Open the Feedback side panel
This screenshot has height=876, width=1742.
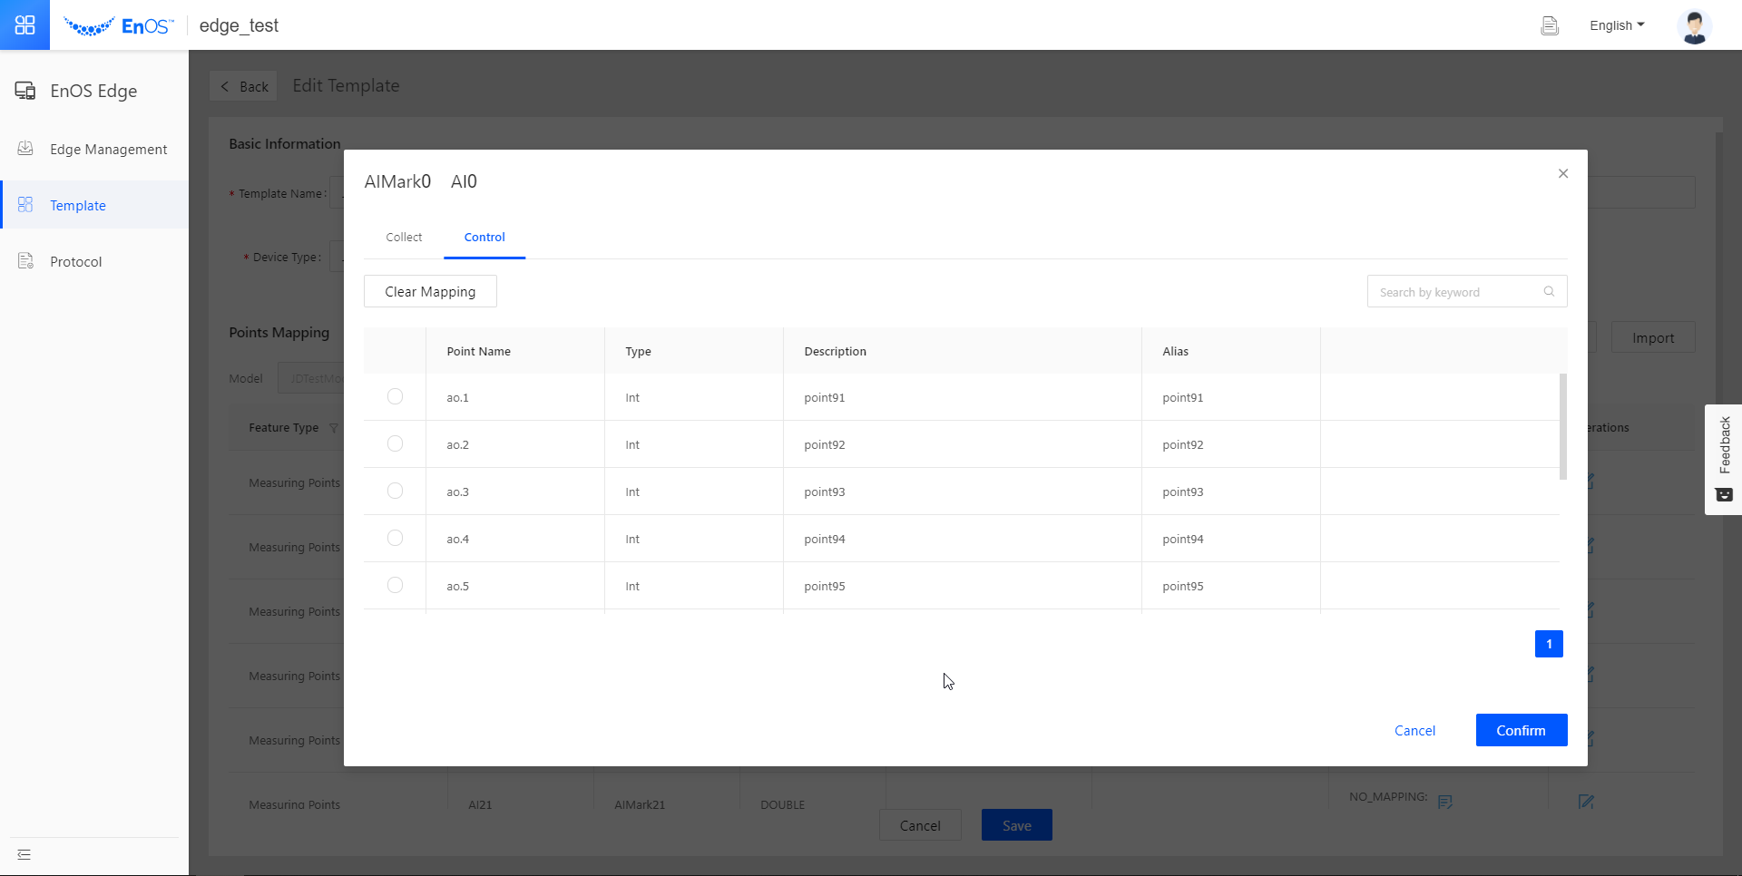[x=1724, y=459]
